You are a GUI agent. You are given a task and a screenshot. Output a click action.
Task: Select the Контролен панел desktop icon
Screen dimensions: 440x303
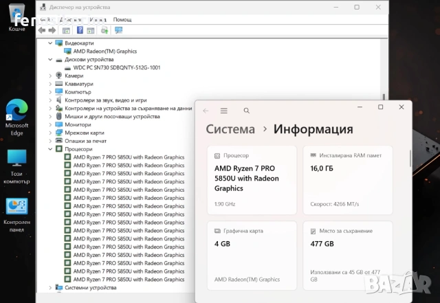click(x=16, y=215)
